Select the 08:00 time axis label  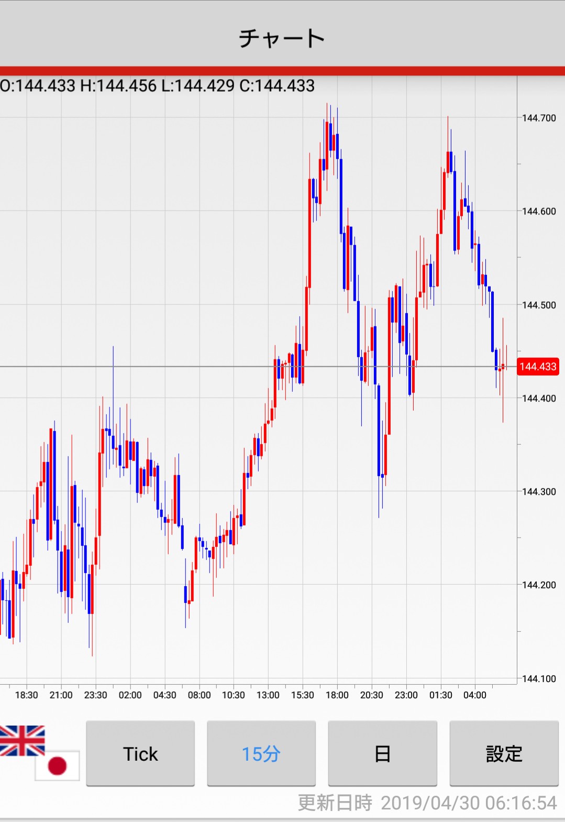tap(199, 695)
